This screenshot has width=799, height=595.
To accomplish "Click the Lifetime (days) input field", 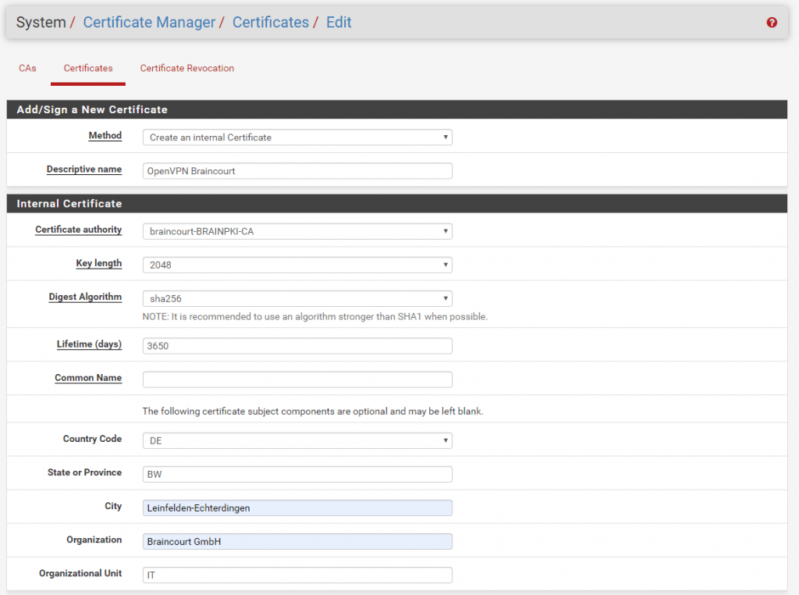I will [297, 346].
